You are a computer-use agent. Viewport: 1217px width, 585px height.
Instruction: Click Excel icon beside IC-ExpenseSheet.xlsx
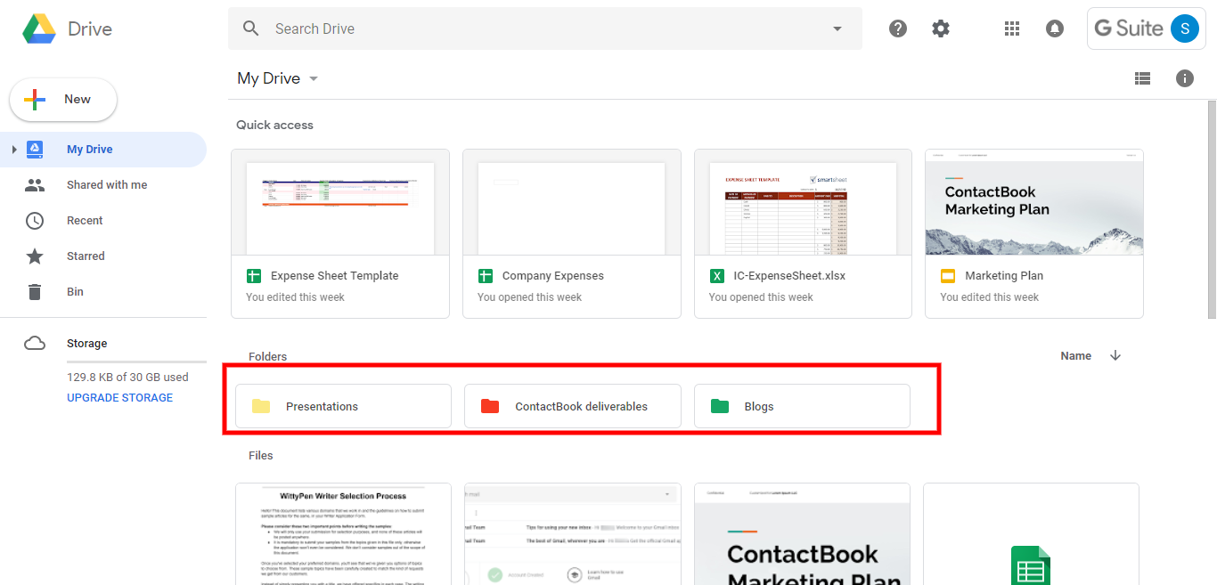717,276
